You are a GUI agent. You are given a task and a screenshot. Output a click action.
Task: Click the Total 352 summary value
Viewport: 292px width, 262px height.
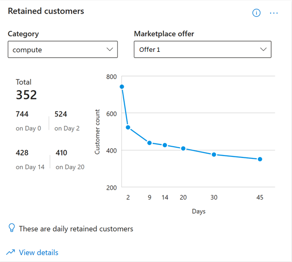click(x=26, y=94)
